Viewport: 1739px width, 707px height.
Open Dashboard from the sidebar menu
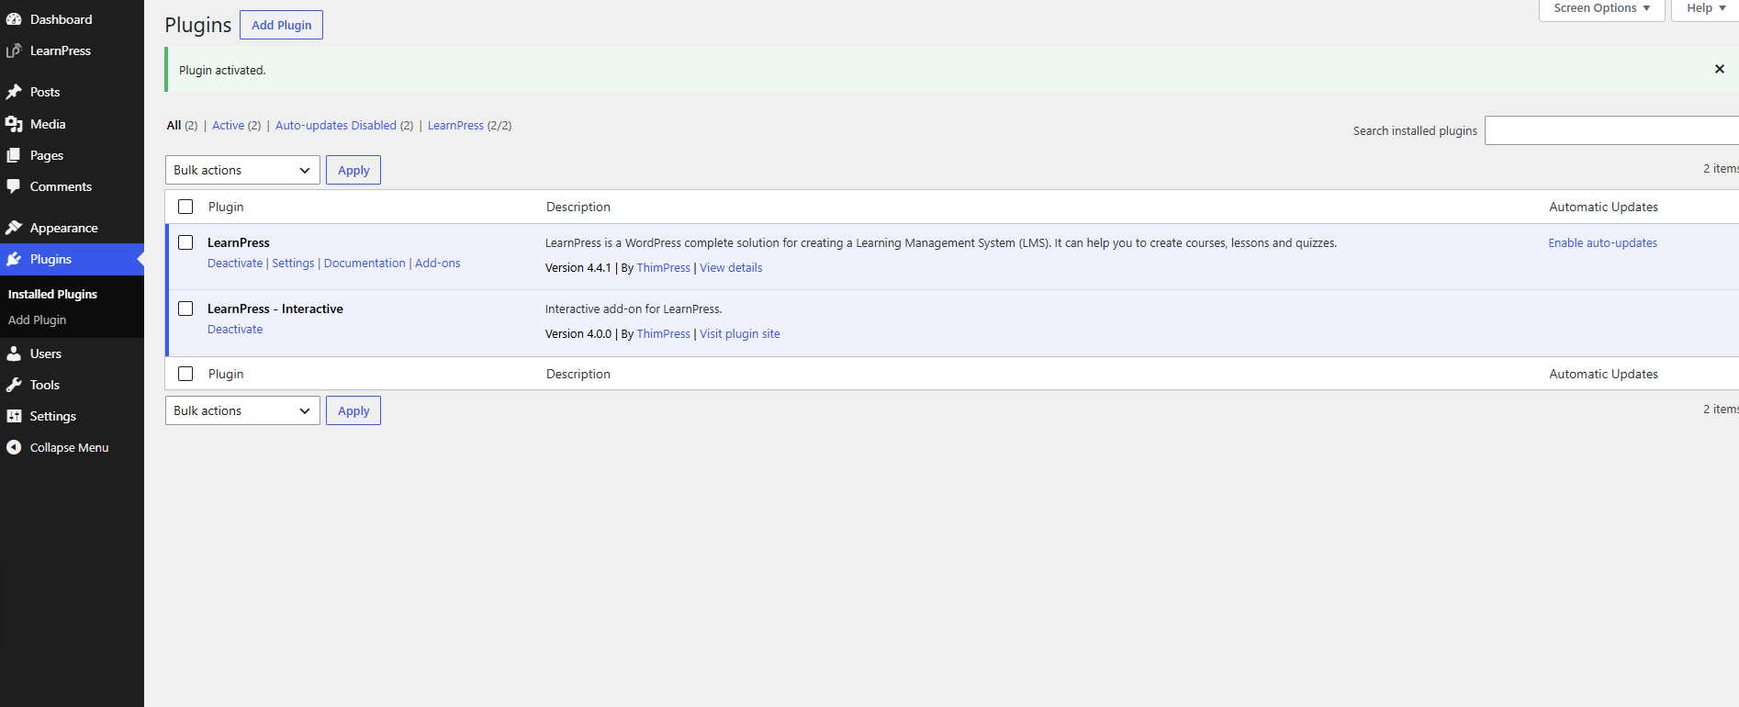pos(62,19)
